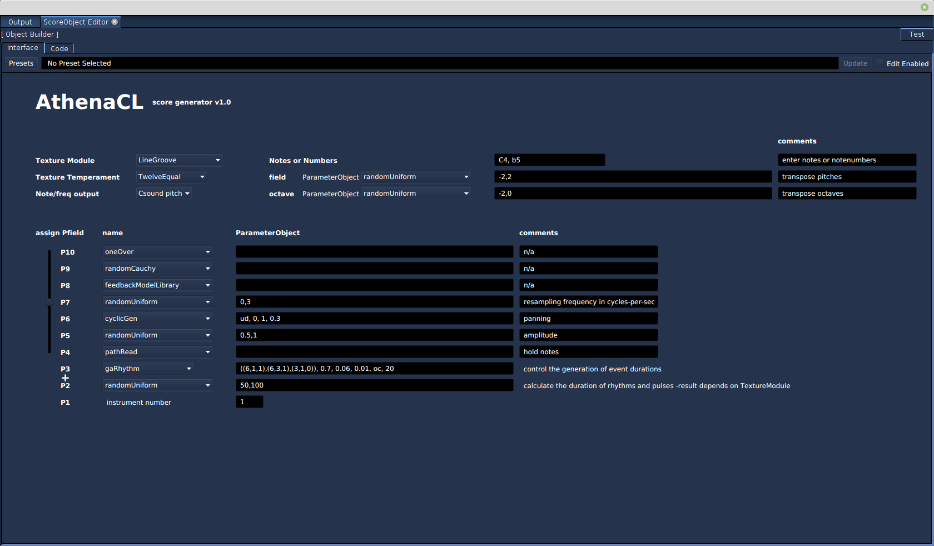This screenshot has width=934, height=546.
Task: Expand the octave randomUniform dropdown
Action: tap(416, 193)
